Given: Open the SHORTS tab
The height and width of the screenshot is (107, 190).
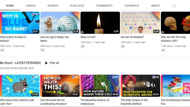Looking at the screenshot, I should click(x=53, y=6).
